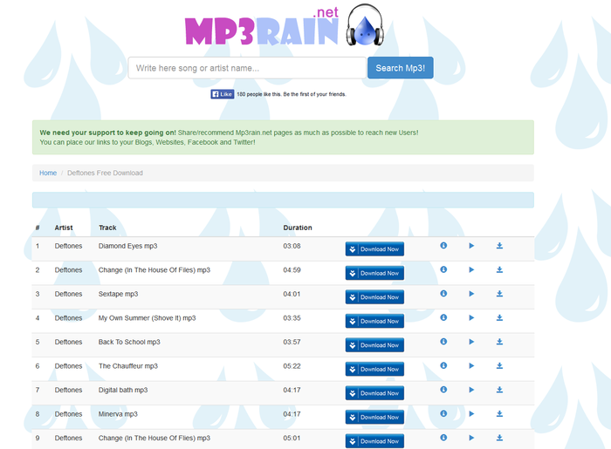The image size is (611, 449).
Task: Click download arrow icon for Sextape mp3
Action: coord(499,294)
